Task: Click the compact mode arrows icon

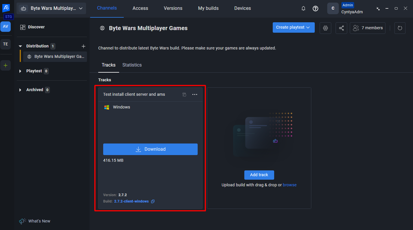Action: tap(378, 8)
